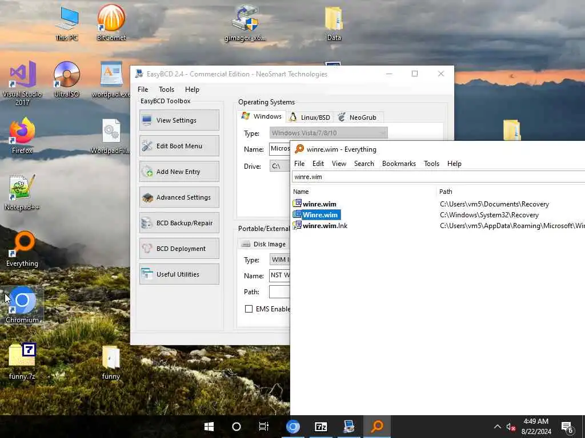This screenshot has width=585, height=438.
Task: Toggle the EMS Enabled checkbox
Action: point(249,309)
